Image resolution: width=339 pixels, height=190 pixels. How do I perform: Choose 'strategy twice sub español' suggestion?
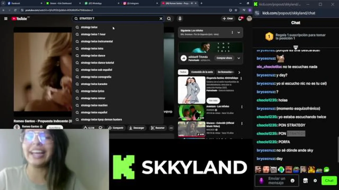click(118, 70)
